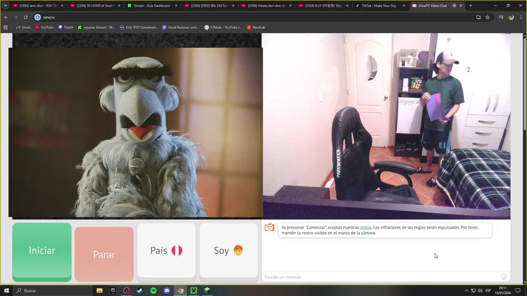Open the volume icon in the system tray
Image resolution: width=527 pixels, height=296 pixels.
480,291
